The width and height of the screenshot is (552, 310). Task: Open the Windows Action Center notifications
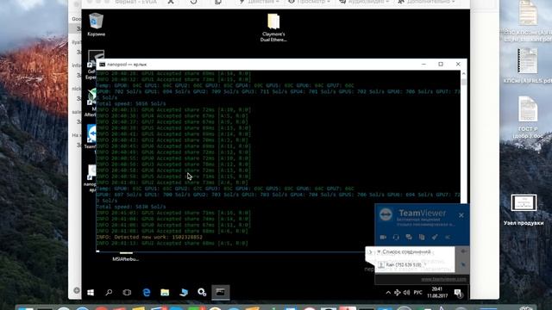[458, 293]
